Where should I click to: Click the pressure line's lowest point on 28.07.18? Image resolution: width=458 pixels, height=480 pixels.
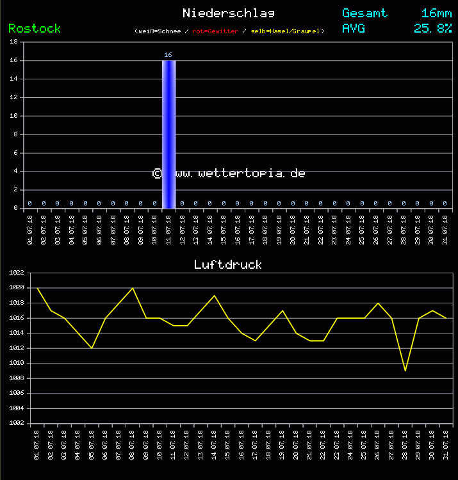(405, 371)
